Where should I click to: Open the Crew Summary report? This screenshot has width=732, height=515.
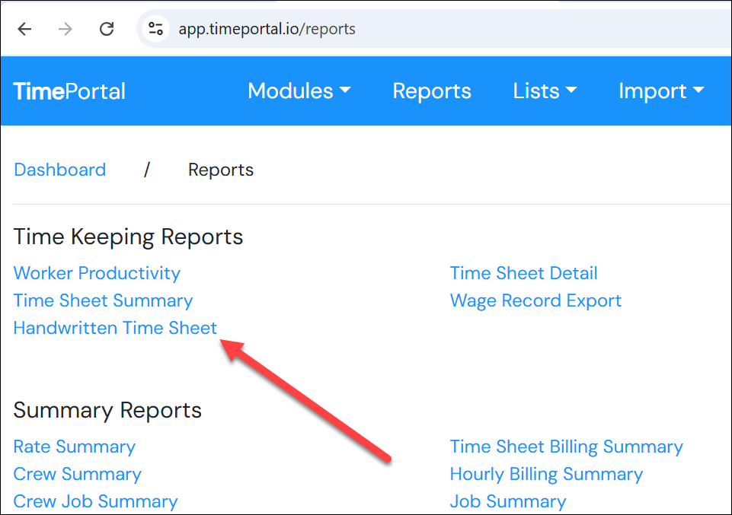77,475
